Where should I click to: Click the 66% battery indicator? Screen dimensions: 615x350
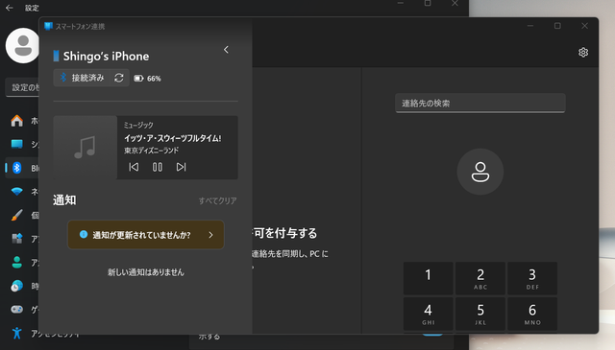pos(147,79)
